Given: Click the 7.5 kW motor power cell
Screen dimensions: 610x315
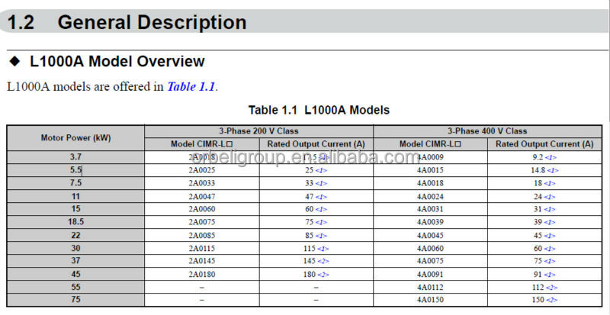Looking at the screenshot, I should (x=75, y=183).
